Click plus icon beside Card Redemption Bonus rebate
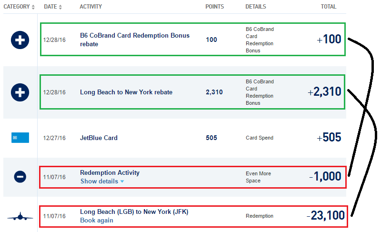The image size is (381, 232). 20,40
